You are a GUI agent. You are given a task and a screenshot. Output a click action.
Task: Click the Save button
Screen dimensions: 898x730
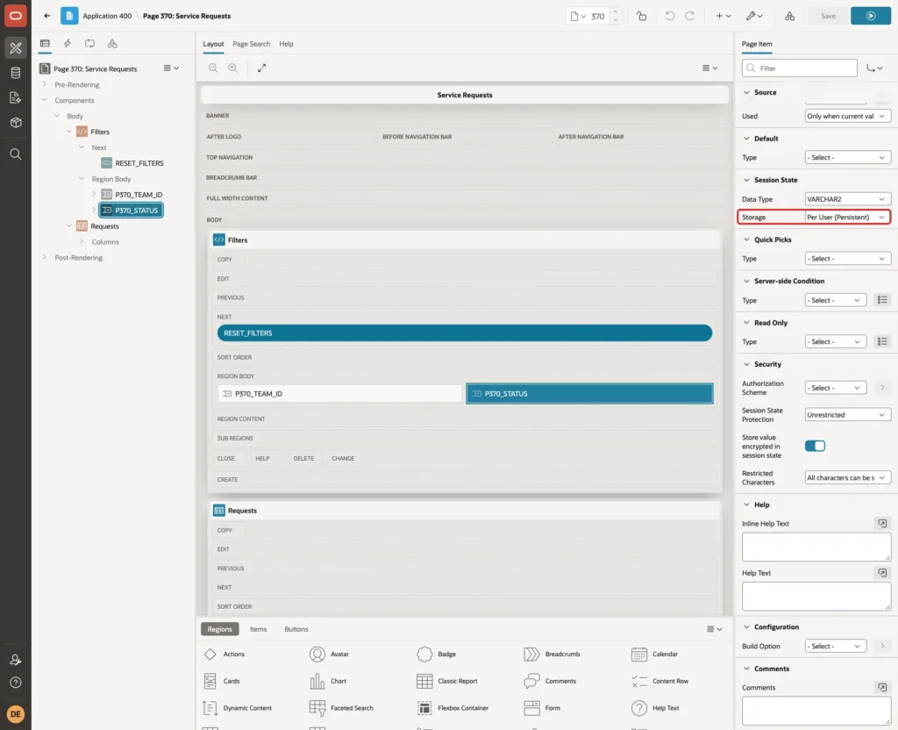pos(828,16)
